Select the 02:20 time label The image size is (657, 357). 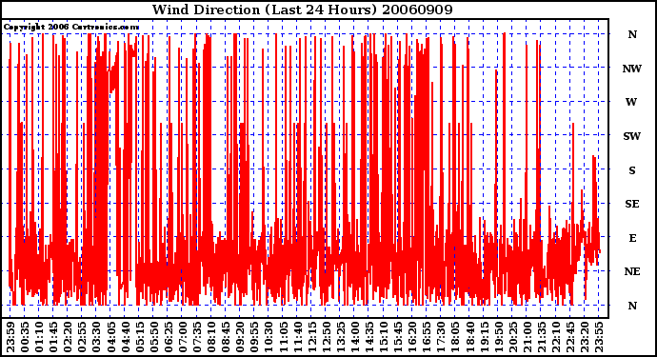pos(68,337)
